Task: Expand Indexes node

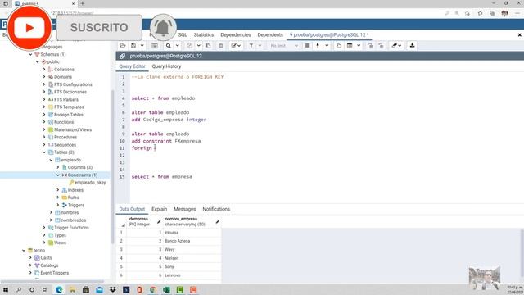Action: 58,190
